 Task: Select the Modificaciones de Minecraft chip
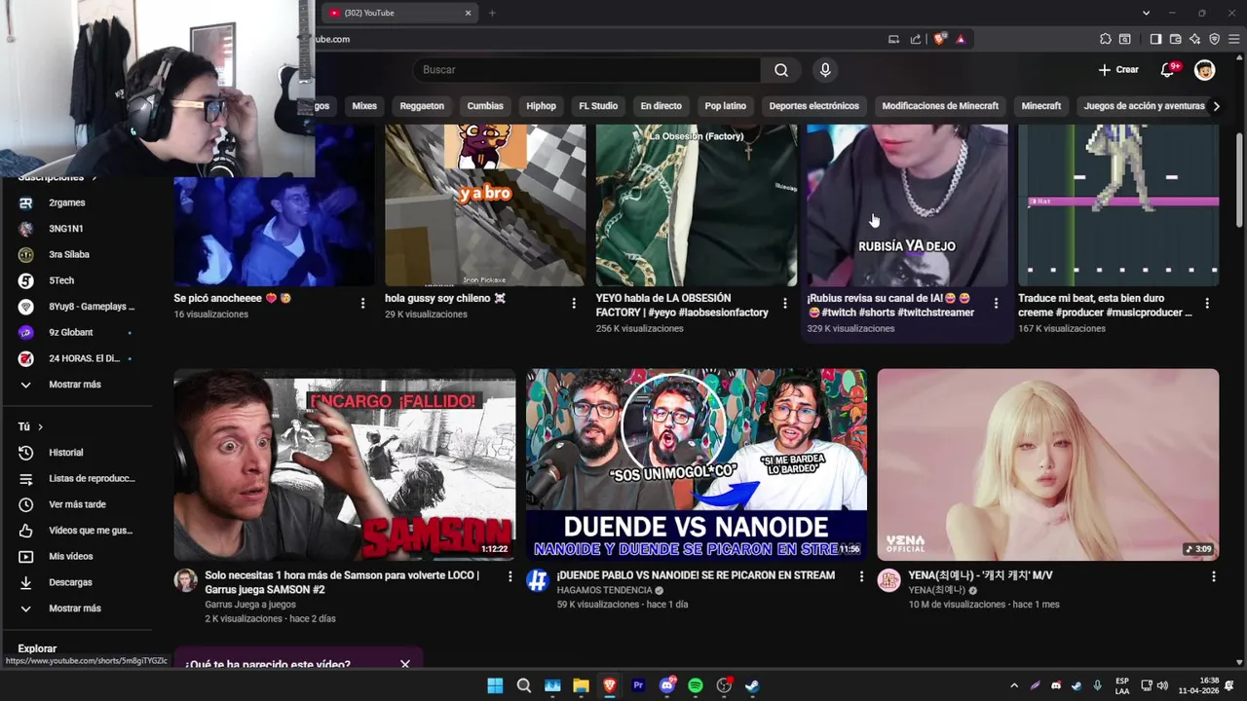[x=940, y=106]
